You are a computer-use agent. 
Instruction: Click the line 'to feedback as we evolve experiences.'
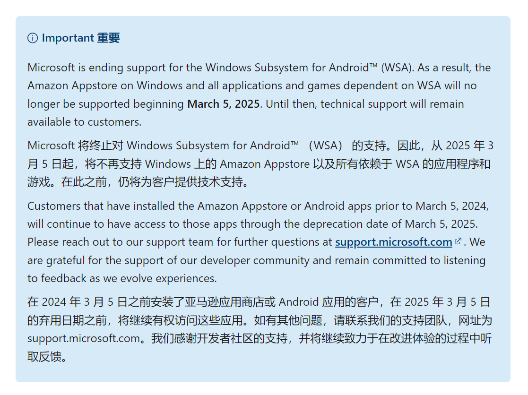click(x=122, y=279)
